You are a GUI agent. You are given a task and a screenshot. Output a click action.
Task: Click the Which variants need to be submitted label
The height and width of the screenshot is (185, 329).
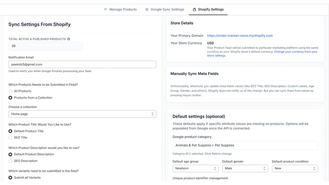[44, 171]
